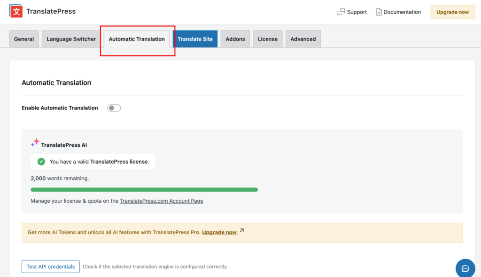Image resolution: width=481 pixels, height=277 pixels.
Task: Open the Advanced settings tab
Action: click(303, 39)
